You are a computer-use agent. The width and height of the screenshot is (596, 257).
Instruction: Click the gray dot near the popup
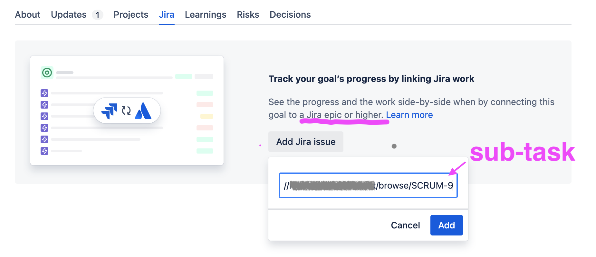pos(394,146)
